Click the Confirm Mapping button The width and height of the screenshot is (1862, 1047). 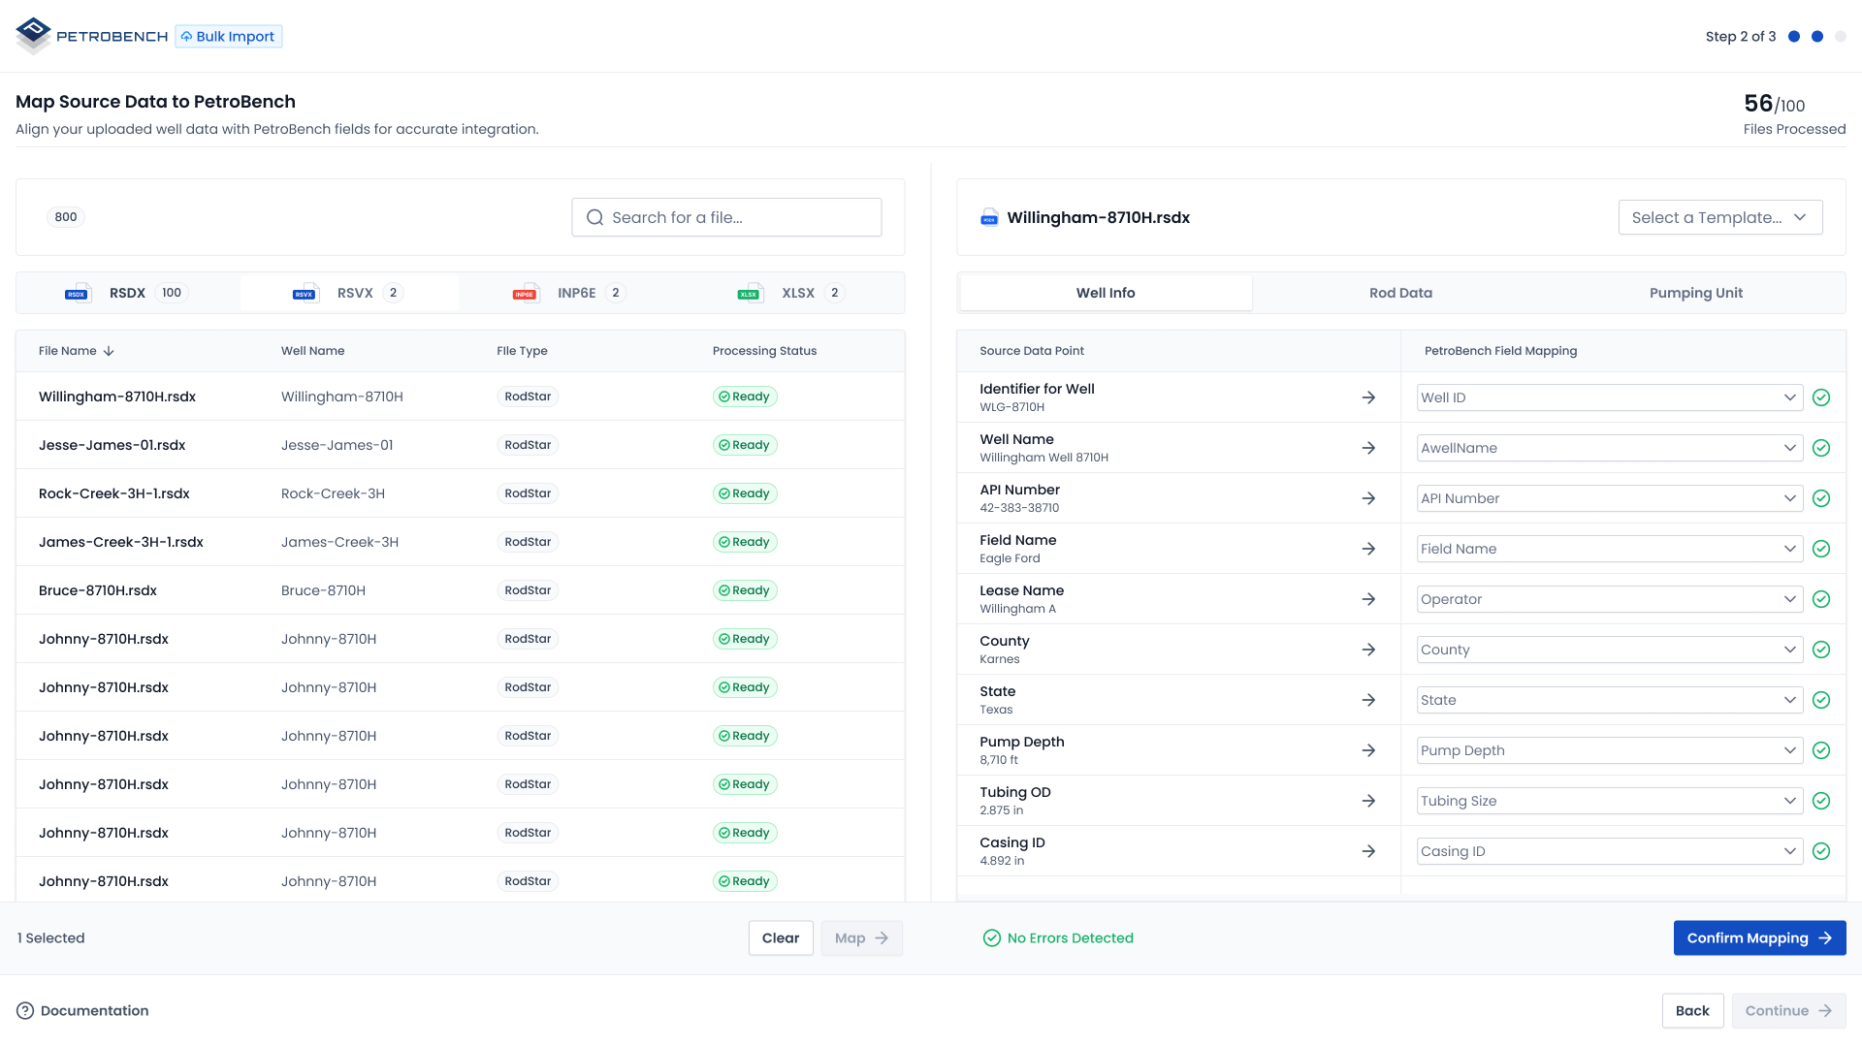(1759, 937)
